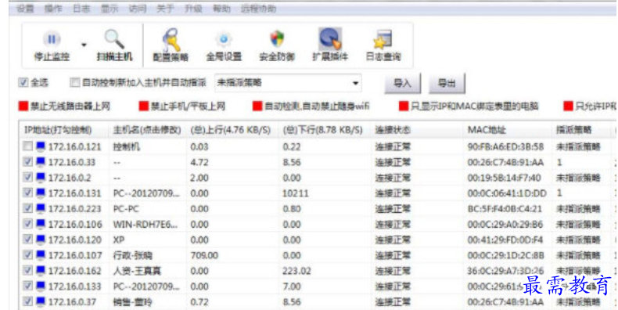Select MAC address BC:5F:F4:0B:C4:21

click(x=505, y=209)
